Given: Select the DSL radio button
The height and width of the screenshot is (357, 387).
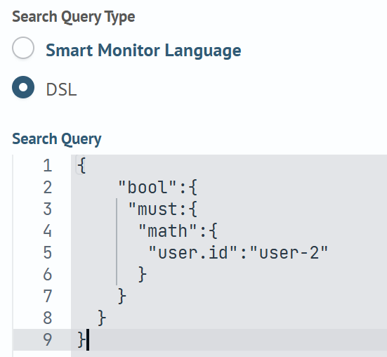Looking at the screenshot, I should pyautogui.click(x=23, y=87).
